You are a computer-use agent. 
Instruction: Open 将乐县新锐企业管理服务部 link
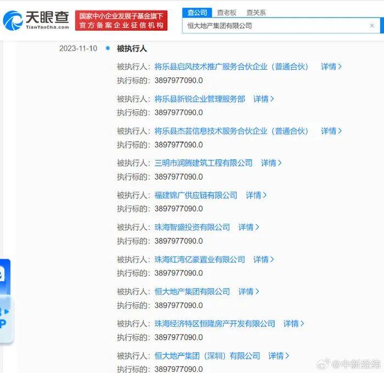pyautogui.click(x=200, y=99)
